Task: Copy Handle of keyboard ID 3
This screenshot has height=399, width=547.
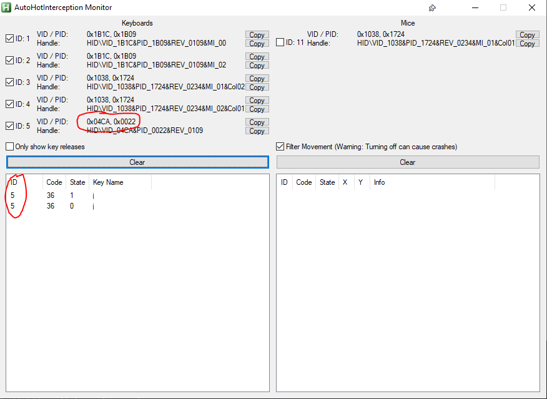Action: click(257, 87)
